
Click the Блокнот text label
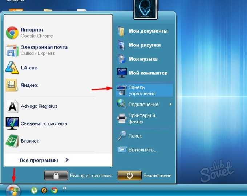point(30,141)
